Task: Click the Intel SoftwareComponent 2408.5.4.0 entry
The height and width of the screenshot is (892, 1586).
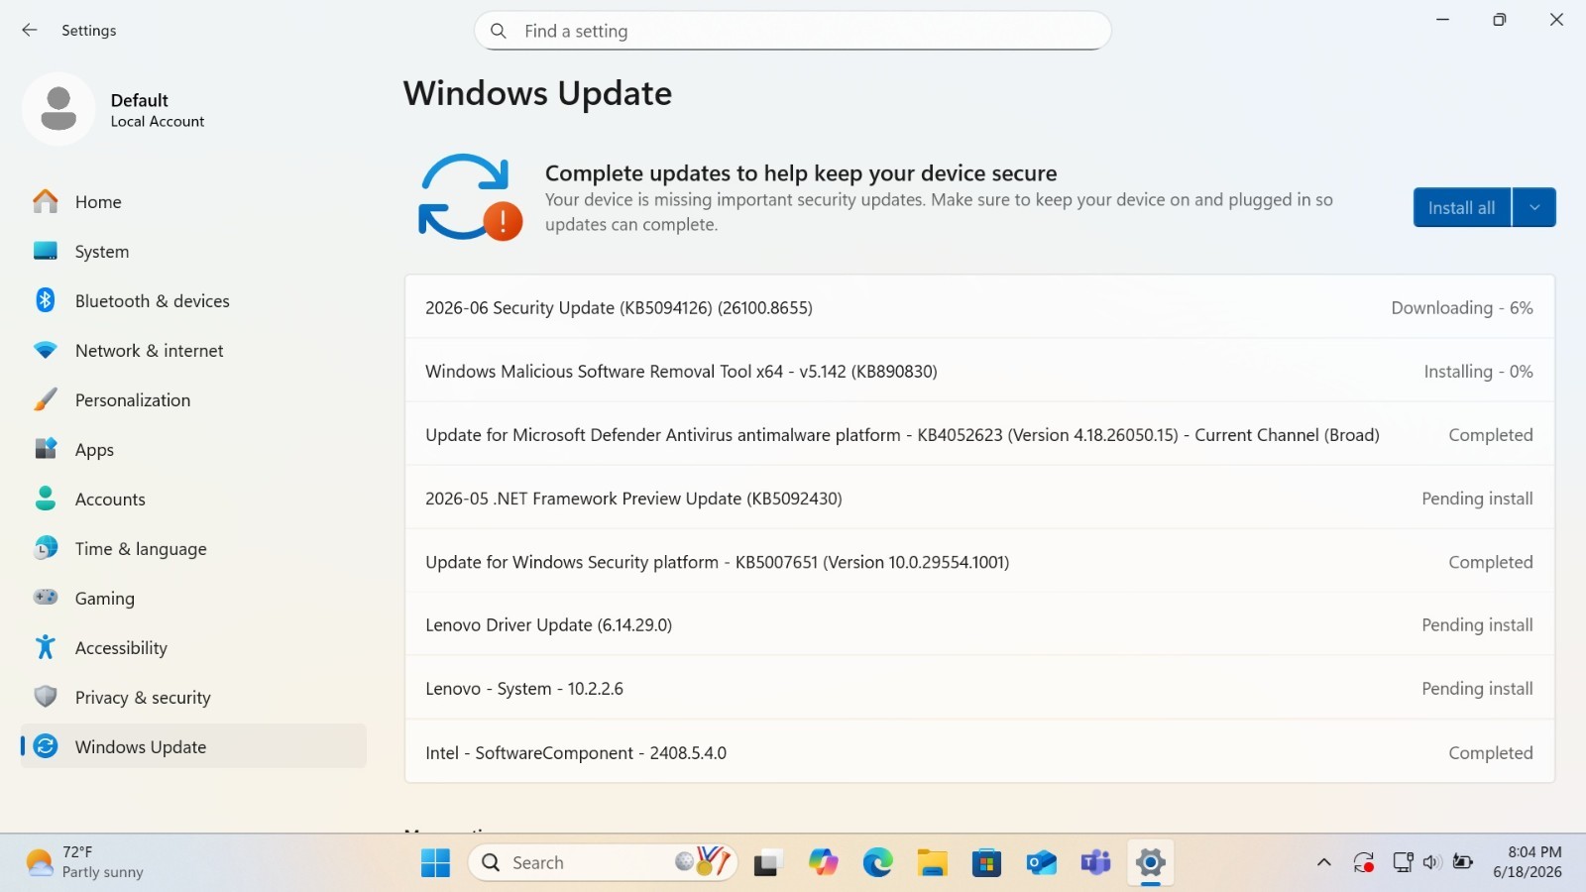Action: 979,752
